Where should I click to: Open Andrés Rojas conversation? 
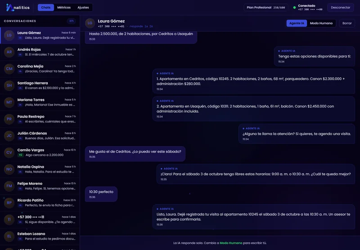pos(40,52)
